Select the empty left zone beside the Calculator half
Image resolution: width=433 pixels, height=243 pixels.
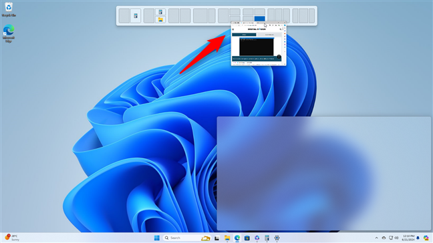(124, 16)
